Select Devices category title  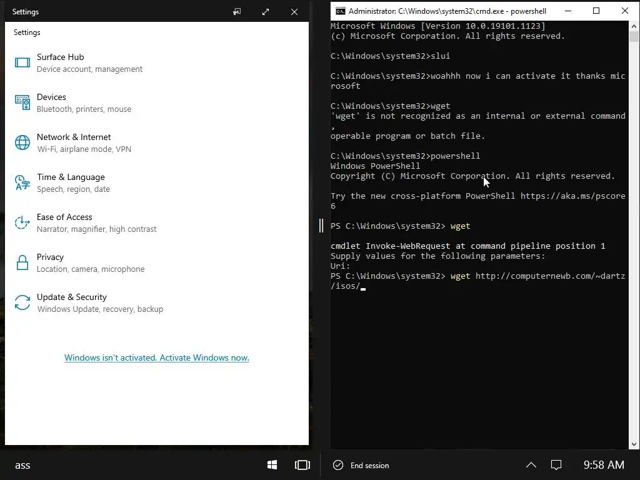pyautogui.click(x=51, y=97)
